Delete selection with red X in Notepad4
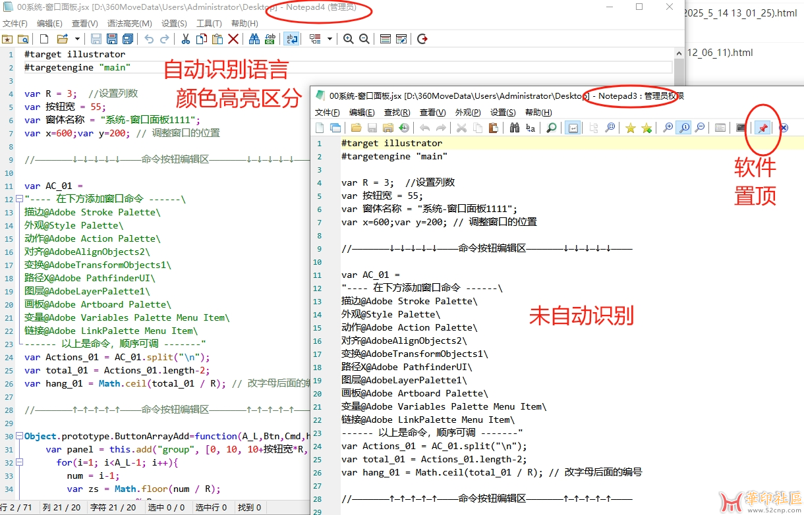Viewport: 804px width, 515px height. coord(233,39)
